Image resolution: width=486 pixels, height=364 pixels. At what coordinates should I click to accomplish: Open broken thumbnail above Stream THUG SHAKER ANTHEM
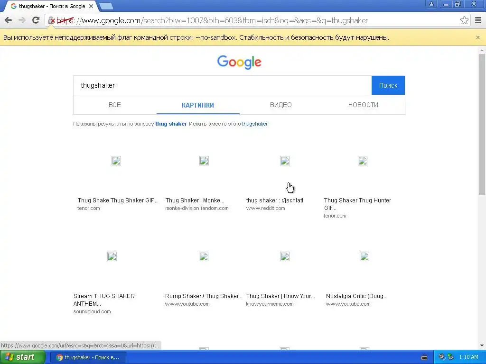tap(112, 256)
